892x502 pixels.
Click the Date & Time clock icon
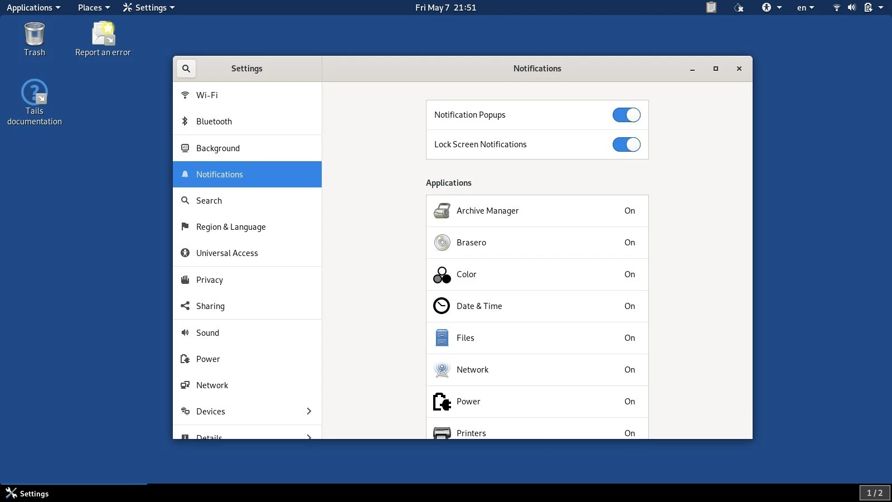point(442,306)
